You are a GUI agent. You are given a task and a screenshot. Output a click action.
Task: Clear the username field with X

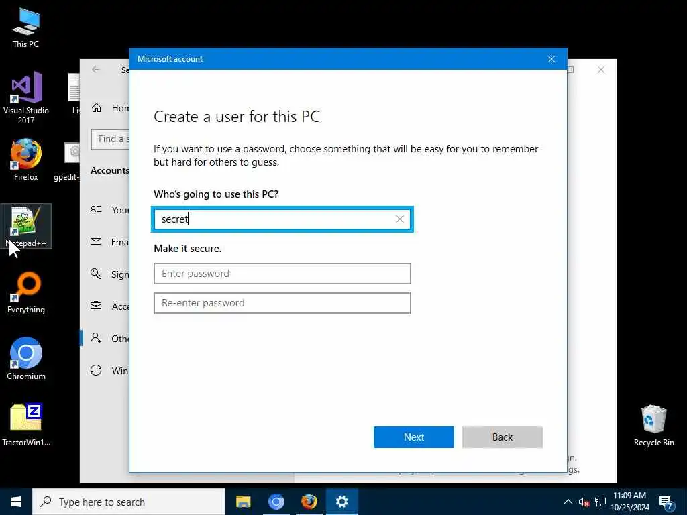click(400, 219)
